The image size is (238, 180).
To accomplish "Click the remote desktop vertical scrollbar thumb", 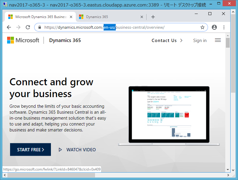I will pos(233,53).
